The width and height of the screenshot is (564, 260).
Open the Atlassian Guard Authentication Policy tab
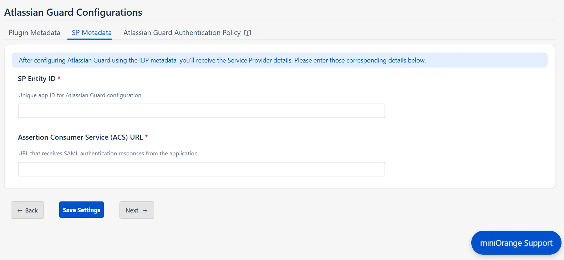[182, 32]
